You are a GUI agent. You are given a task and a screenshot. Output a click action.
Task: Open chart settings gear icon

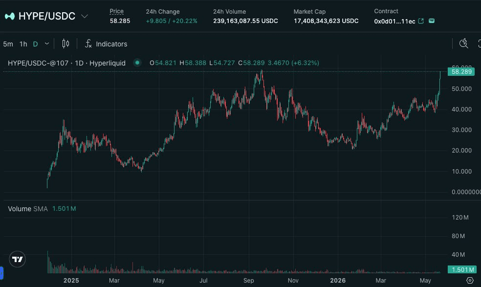(x=470, y=280)
